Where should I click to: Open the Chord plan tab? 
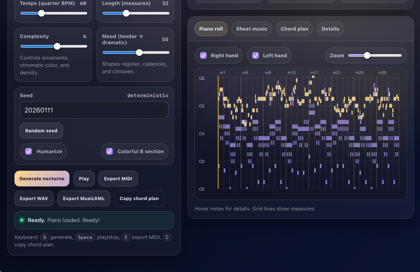point(294,29)
